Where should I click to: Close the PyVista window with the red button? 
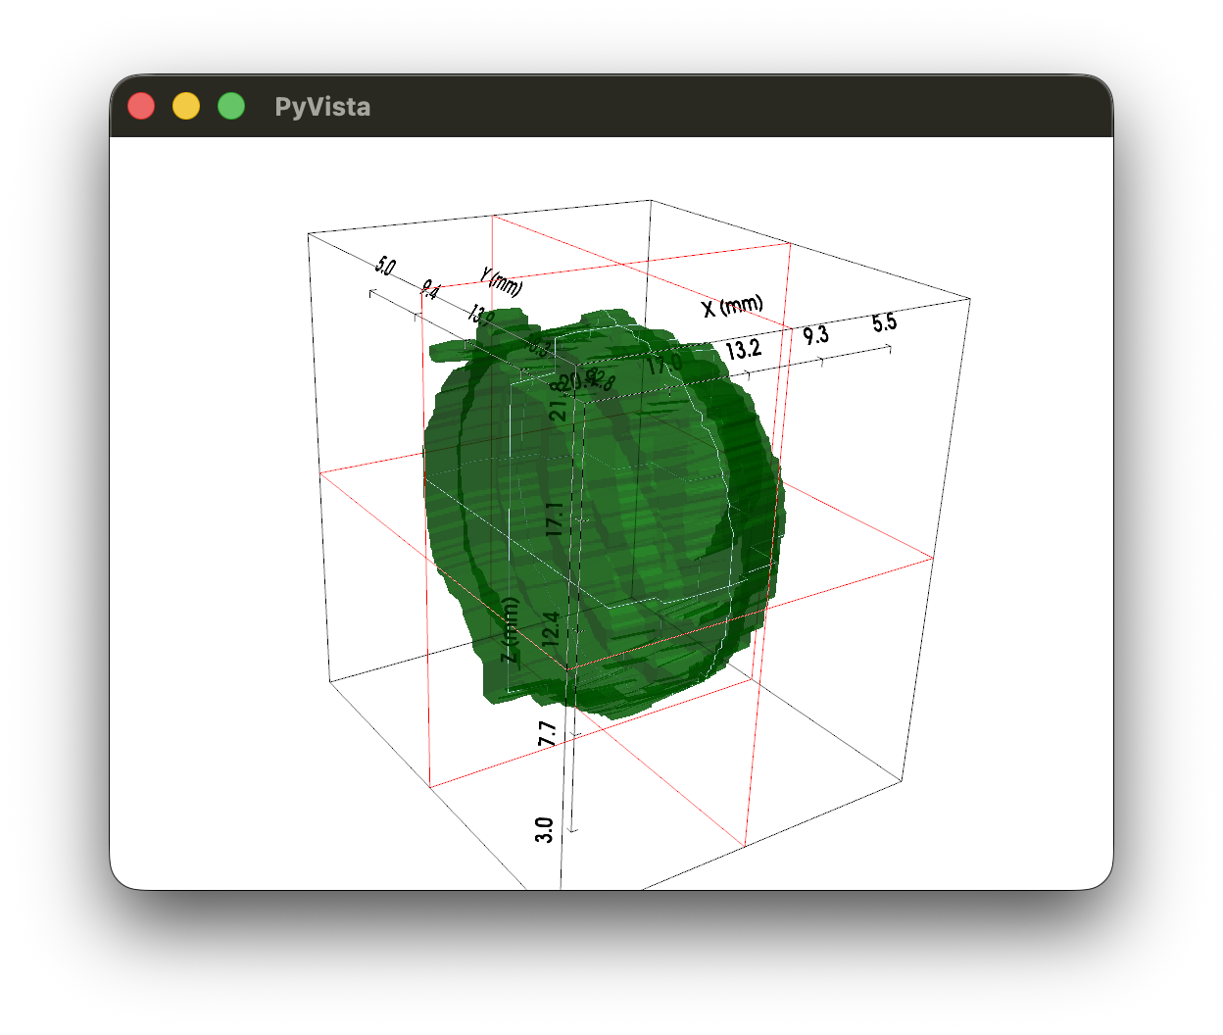(141, 106)
